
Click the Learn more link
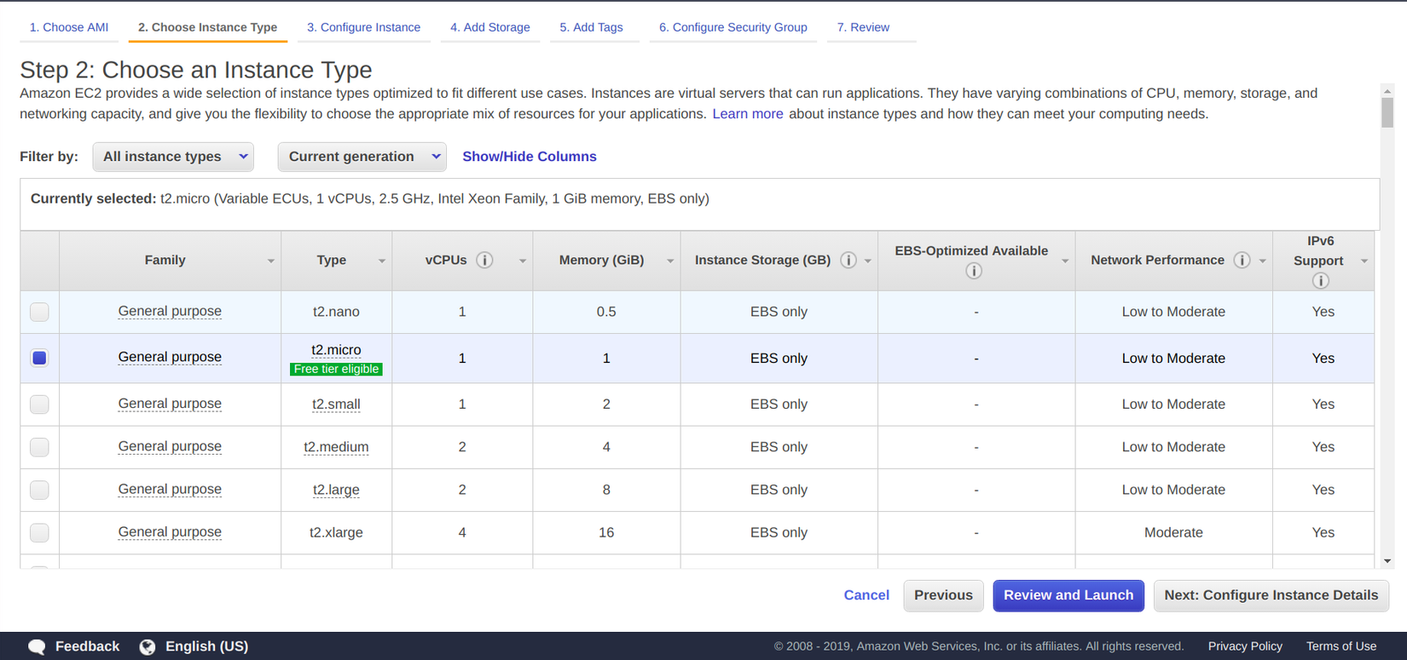coord(748,114)
